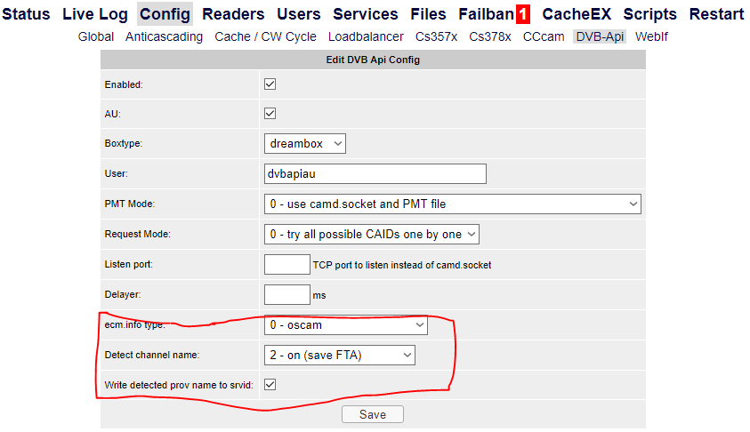Open the WebIf config tab

tap(651, 36)
